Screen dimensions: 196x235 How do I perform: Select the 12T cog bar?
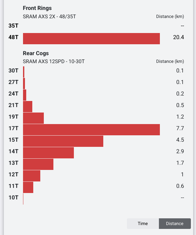click(x=32, y=176)
